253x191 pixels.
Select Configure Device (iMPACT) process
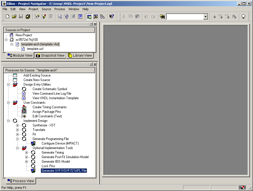click(60, 143)
